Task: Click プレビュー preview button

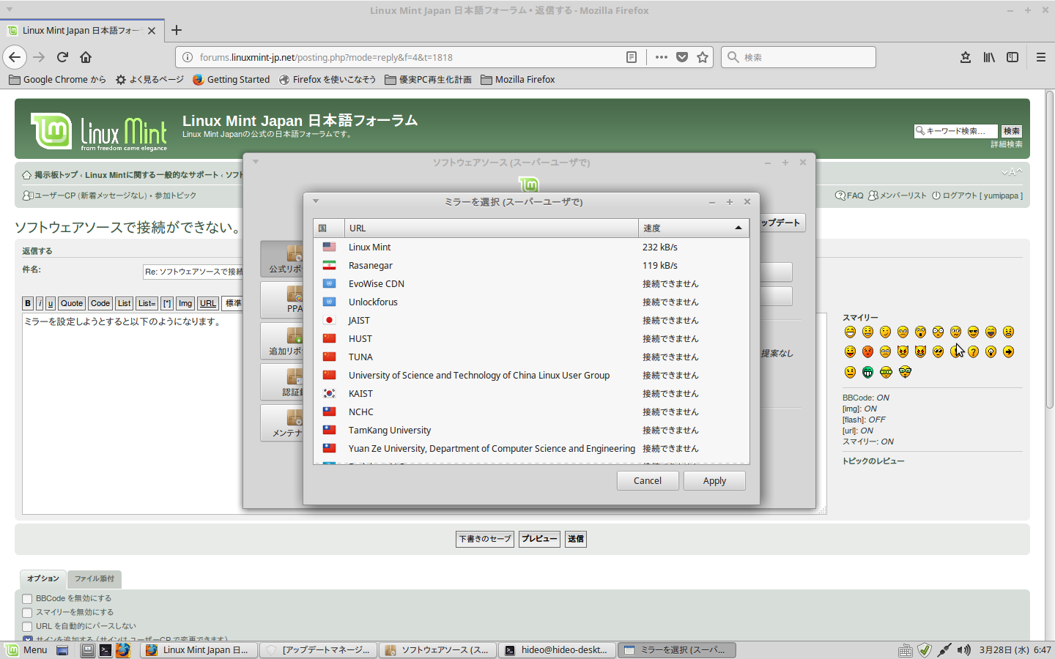Action: pyautogui.click(x=539, y=539)
